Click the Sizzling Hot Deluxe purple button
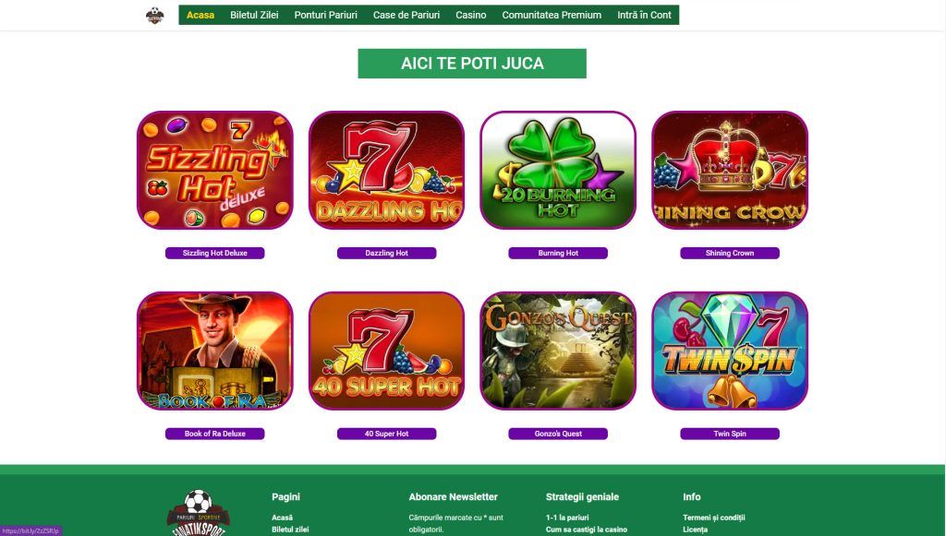Screen dimensions: 946x536 click(x=214, y=253)
